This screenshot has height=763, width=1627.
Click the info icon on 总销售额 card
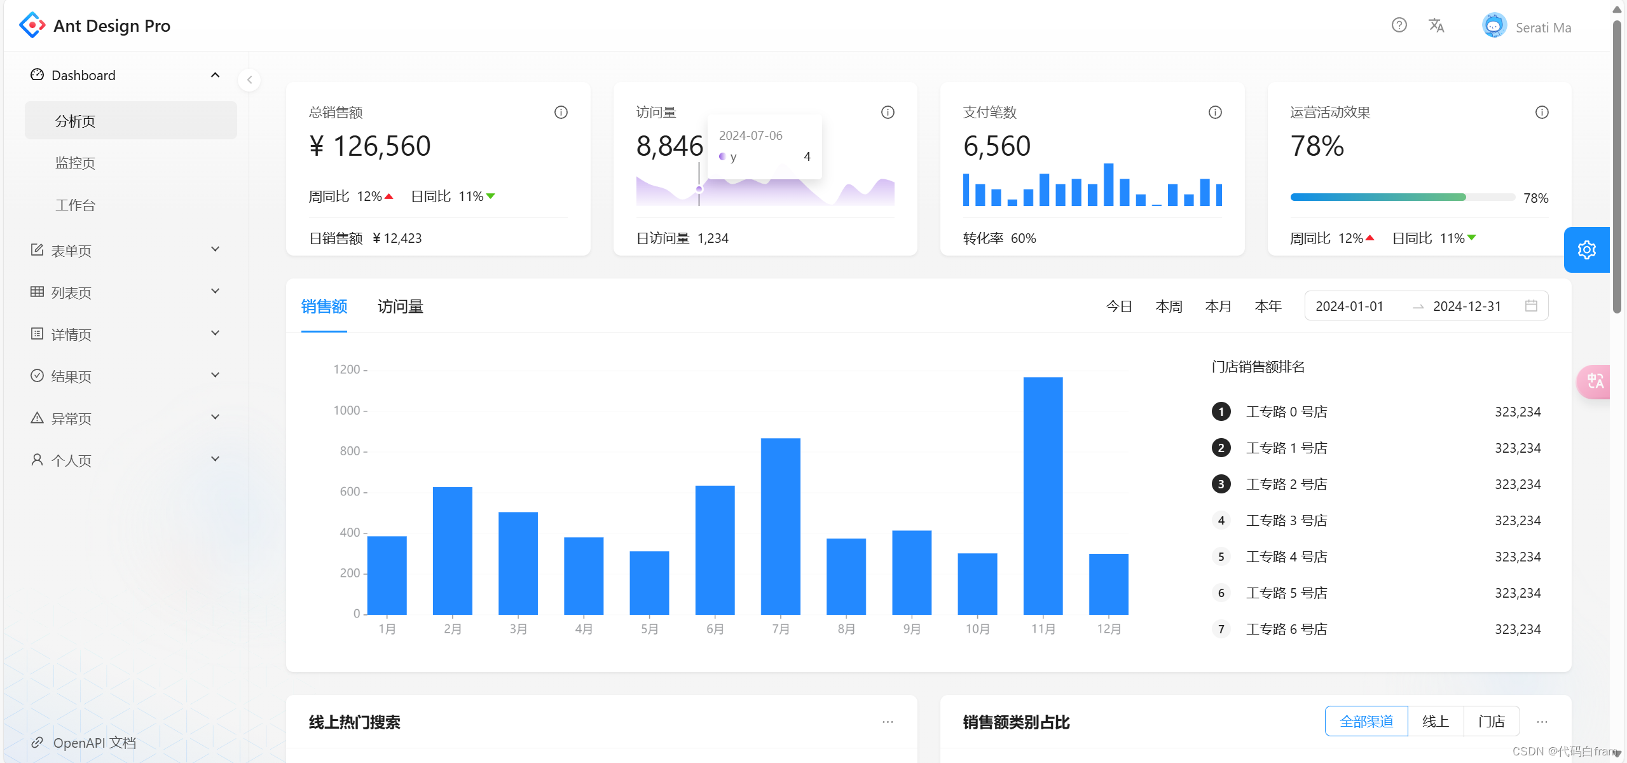561,113
